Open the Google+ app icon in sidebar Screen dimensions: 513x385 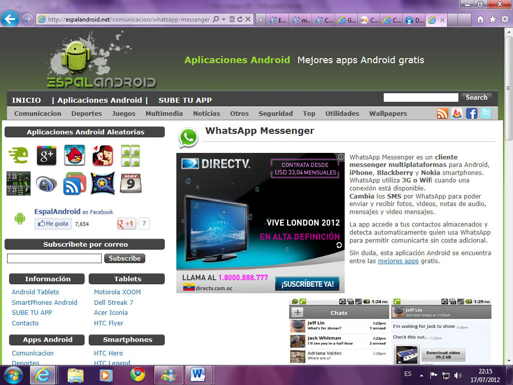[x=47, y=155]
